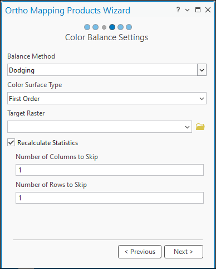Click Number of Rows to Skip field
This screenshot has width=216, height=269.
tap(110, 198)
